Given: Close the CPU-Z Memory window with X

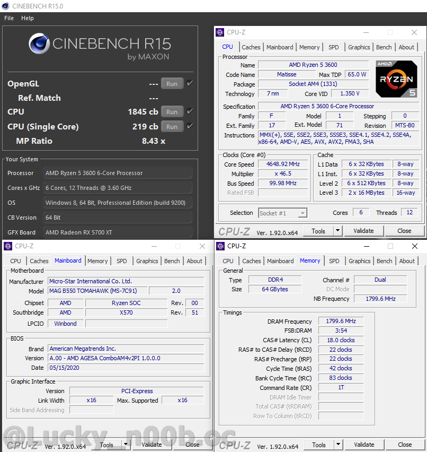Looking at the screenshot, I should pyautogui.click(x=414, y=246).
